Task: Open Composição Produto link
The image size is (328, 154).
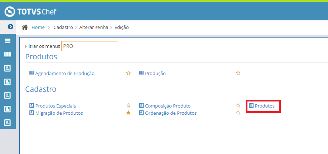Action: click(168, 106)
